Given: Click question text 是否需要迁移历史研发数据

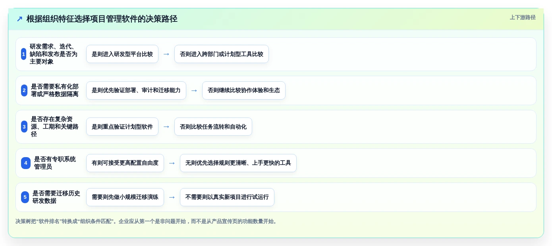Looking at the screenshot, I should point(56,197).
